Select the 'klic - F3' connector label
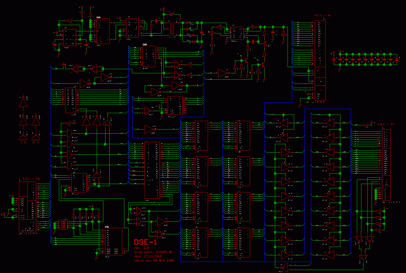 point(386,125)
